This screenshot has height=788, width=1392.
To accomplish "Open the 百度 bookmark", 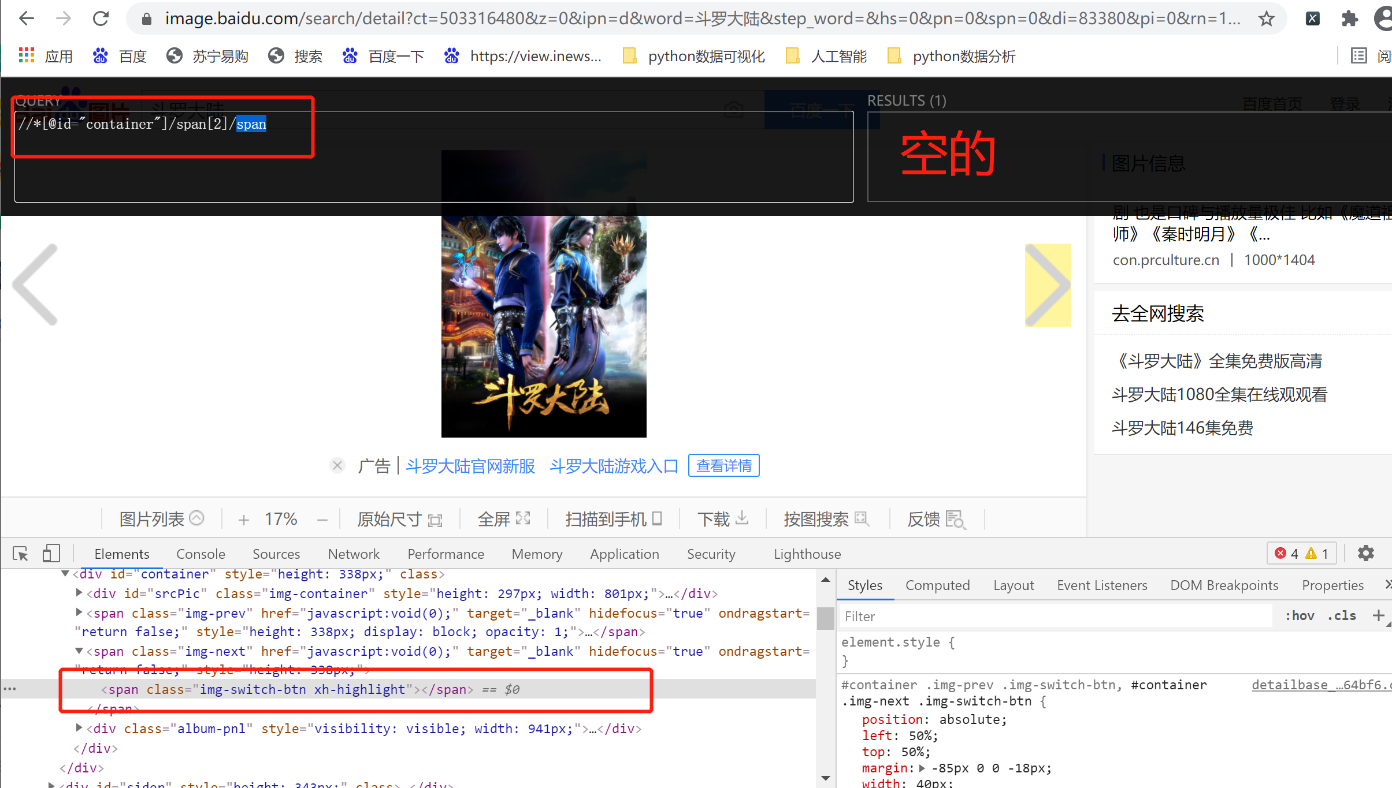I will click(120, 56).
